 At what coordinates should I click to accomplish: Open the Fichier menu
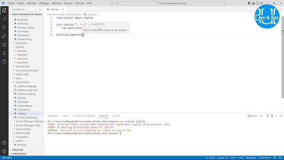pos(11,3)
